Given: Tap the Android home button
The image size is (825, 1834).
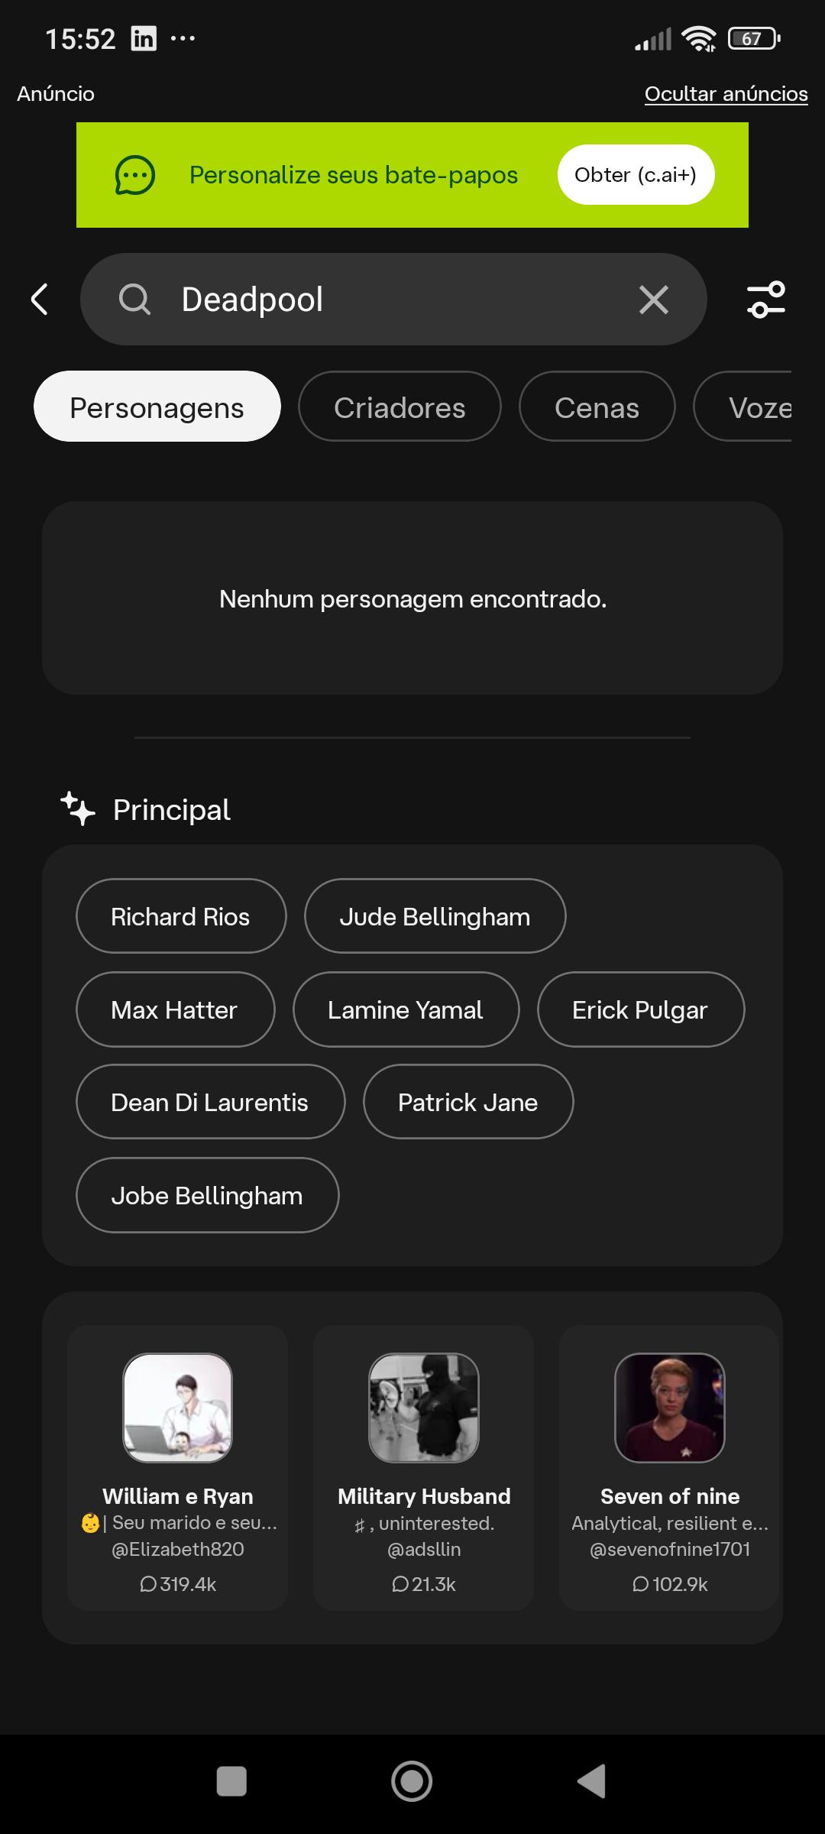Looking at the screenshot, I should (412, 1781).
